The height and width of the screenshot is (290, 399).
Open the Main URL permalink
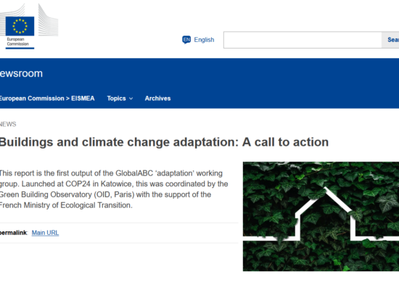click(45, 233)
